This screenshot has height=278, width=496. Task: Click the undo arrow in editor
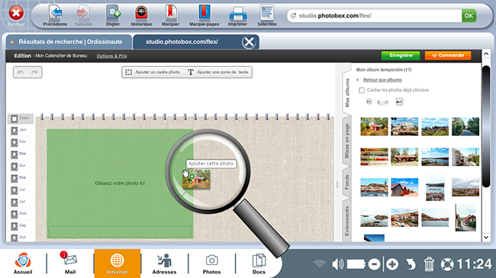[x=21, y=72]
